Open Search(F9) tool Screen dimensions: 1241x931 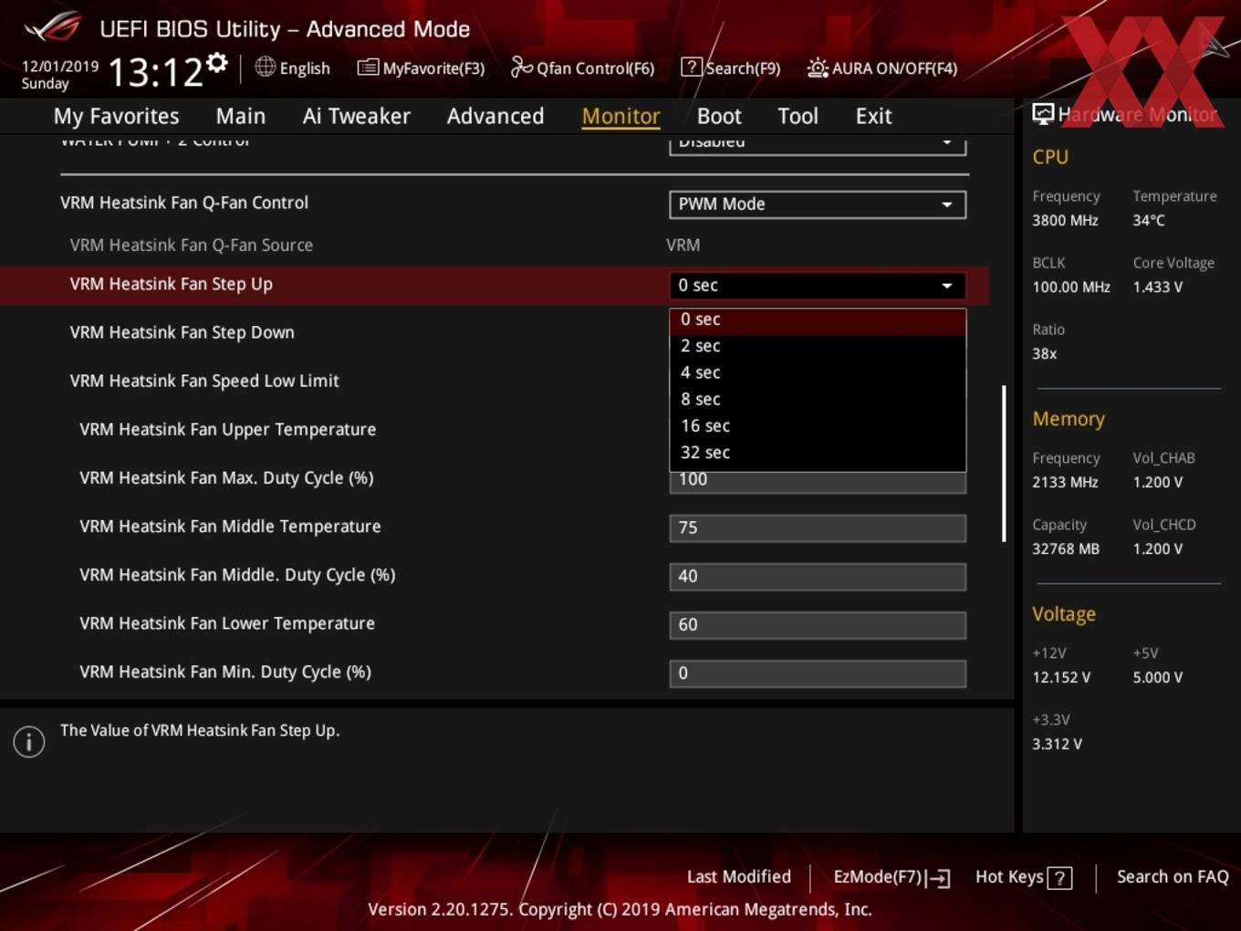pyautogui.click(x=731, y=68)
